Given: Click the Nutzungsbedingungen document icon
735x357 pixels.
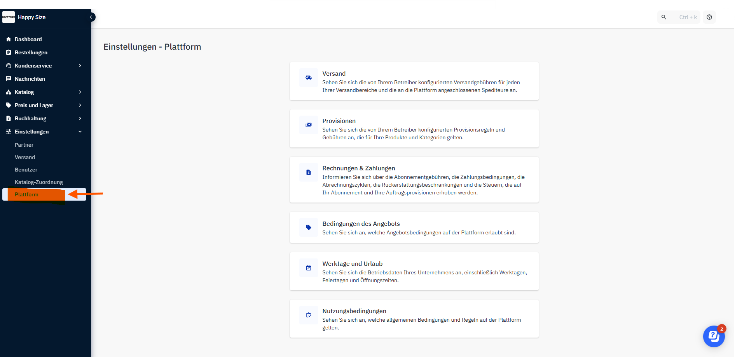Looking at the screenshot, I should click(x=308, y=315).
